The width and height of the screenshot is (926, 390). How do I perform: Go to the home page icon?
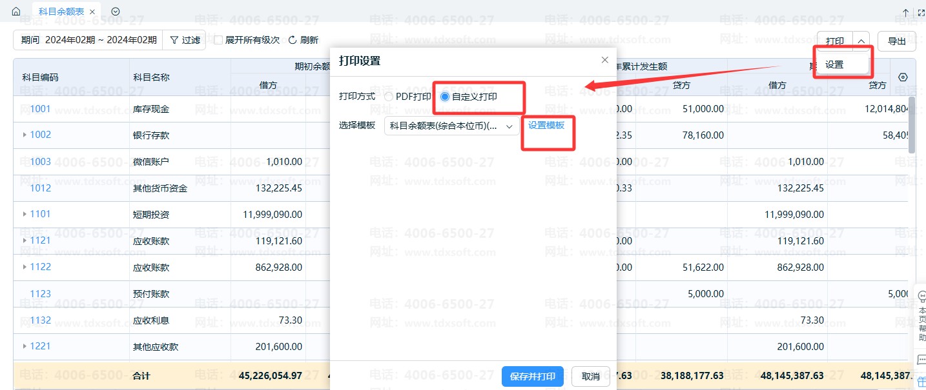16,12
